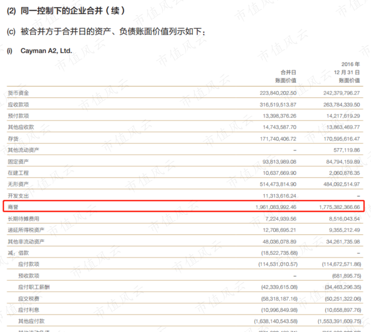Click the '存货' row label
The height and width of the screenshot is (332, 371).
(x=13, y=139)
